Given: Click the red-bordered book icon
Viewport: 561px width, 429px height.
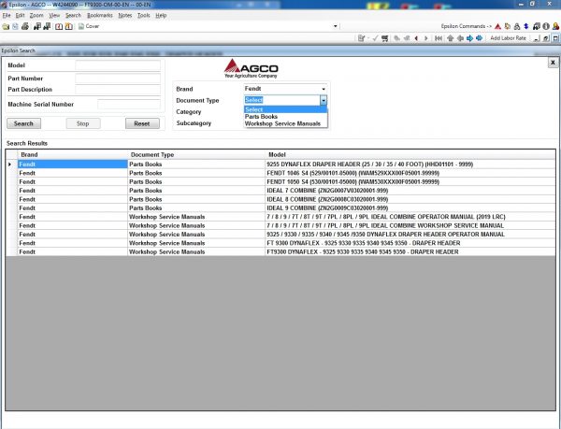Looking at the screenshot, I should point(59,26).
